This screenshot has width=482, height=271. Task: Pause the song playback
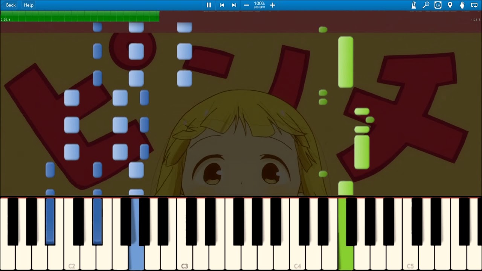209,5
